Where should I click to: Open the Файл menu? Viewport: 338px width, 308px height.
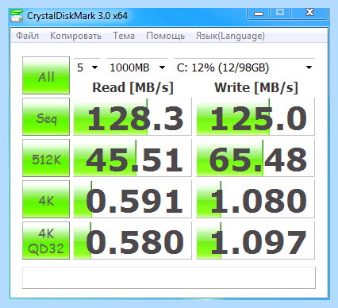[27, 36]
